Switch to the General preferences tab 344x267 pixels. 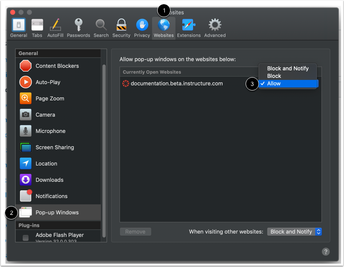18,27
